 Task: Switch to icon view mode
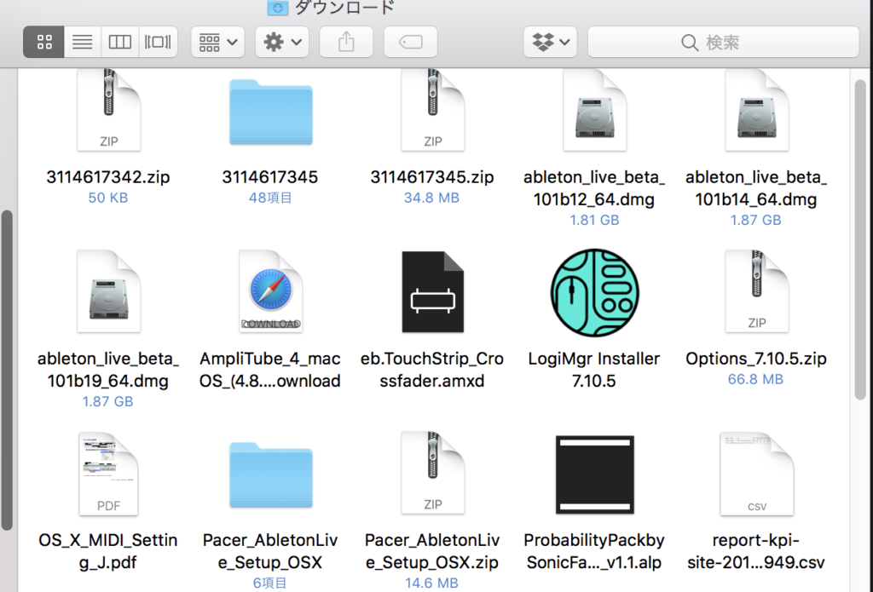click(x=44, y=42)
